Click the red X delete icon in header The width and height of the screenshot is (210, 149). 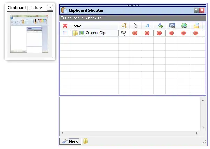coord(65,26)
